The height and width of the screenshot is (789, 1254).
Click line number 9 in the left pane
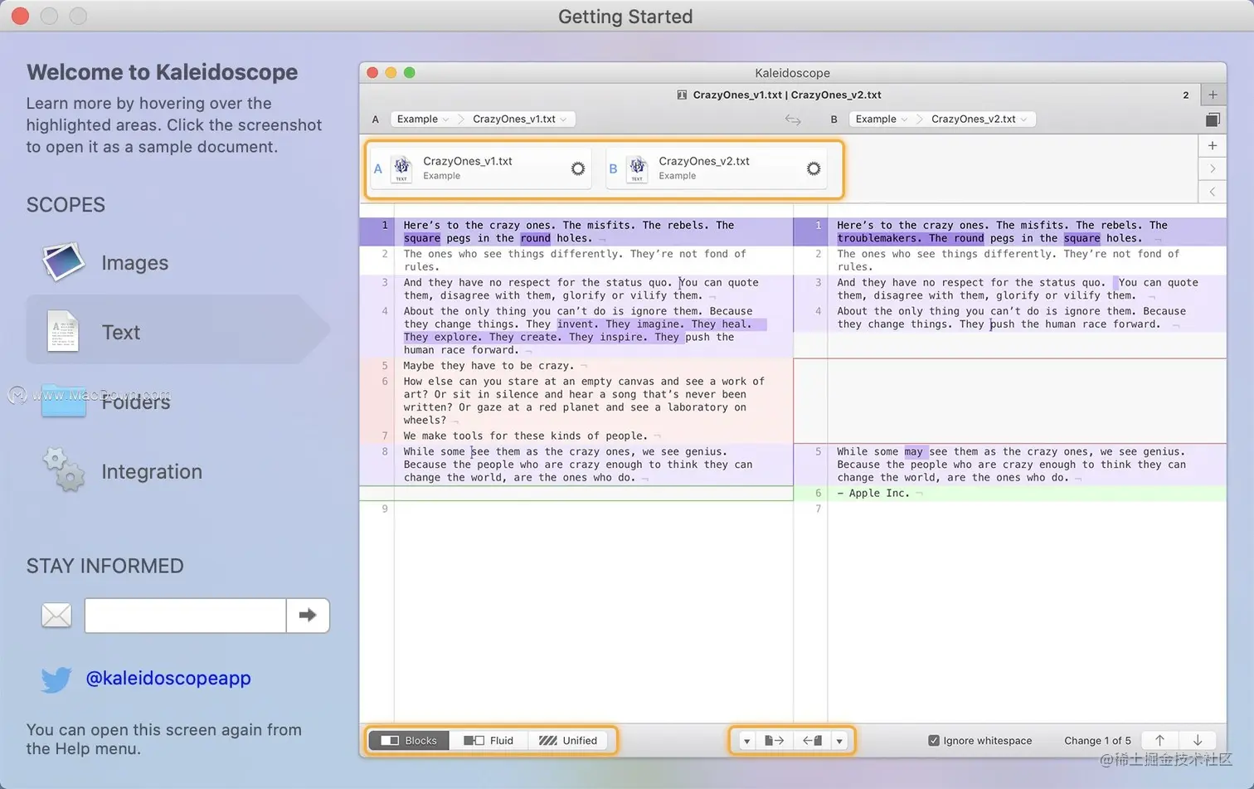click(385, 509)
